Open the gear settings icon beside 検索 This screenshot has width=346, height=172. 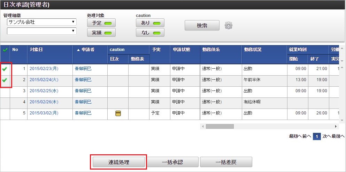(x=228, y=25)
